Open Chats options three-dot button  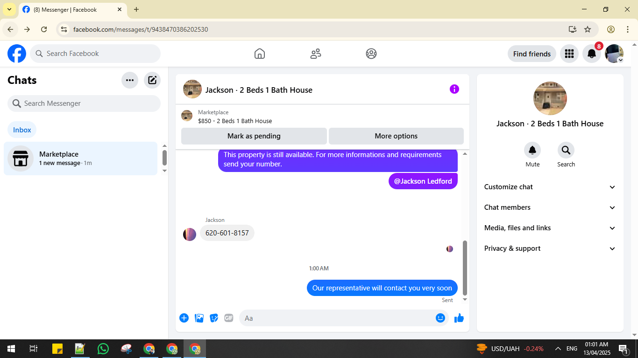tap(130, 80)
